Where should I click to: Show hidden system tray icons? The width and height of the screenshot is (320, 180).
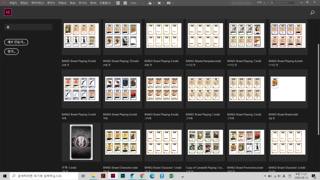click(265, 176)
